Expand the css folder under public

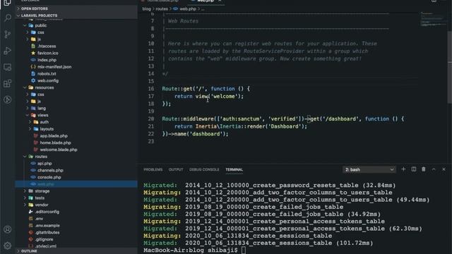point(41,32)
